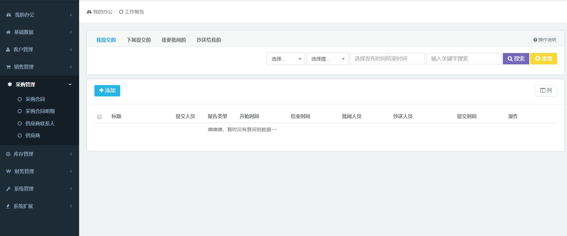This screenshot has width=567, height=236.
Task: Switch to the 我提交的 tab
Action: (x=106, y=40)
